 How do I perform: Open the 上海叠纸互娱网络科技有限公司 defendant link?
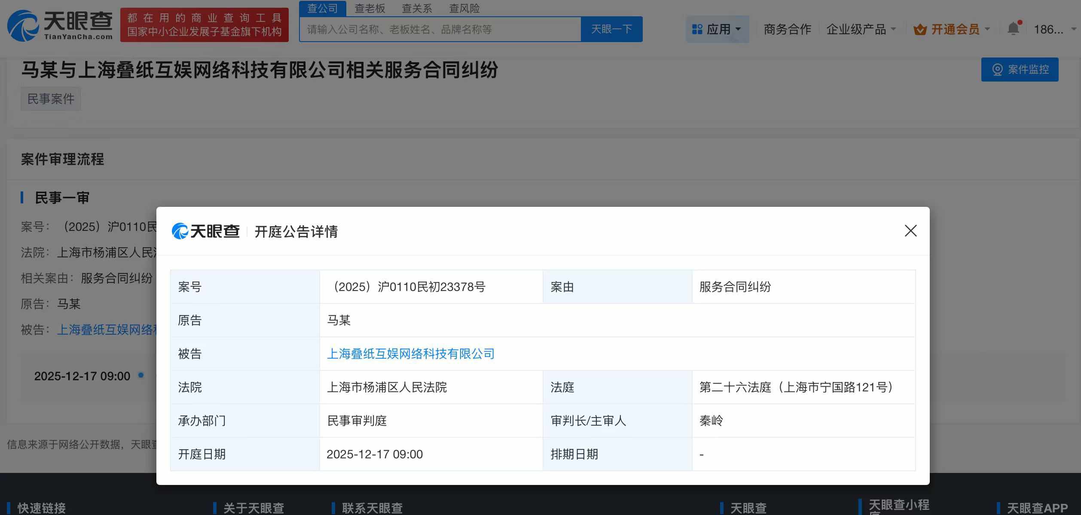411,354
